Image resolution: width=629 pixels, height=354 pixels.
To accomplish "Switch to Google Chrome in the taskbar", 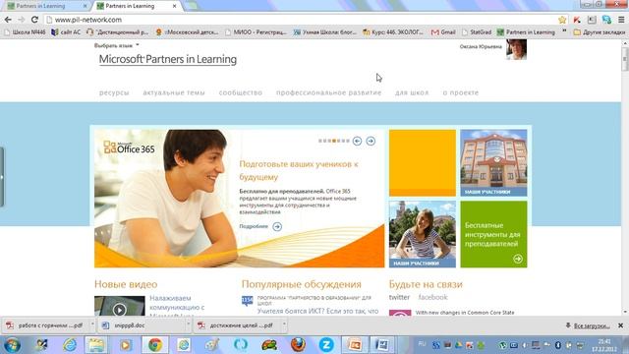I will (x=155, y=345).
